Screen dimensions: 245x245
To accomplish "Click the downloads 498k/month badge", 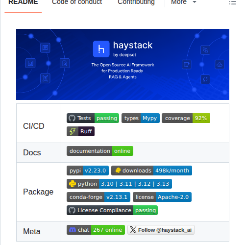I will (151, 171).
